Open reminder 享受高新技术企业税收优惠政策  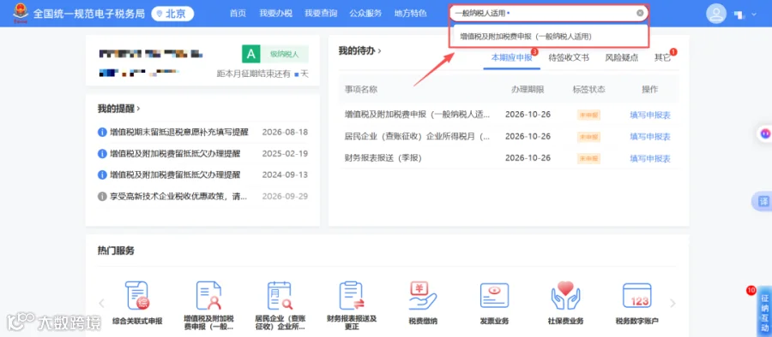(178, 197)
